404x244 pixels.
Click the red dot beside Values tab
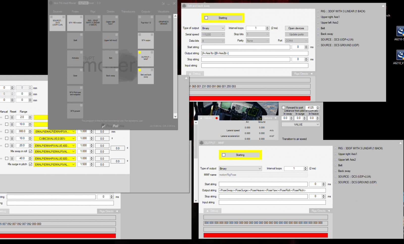217,118
